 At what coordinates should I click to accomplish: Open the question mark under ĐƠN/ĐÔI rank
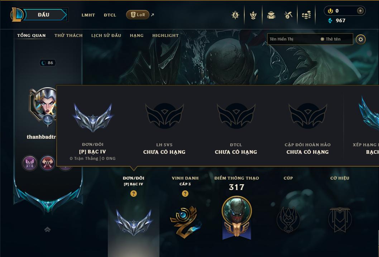pyautogui.click(x=133, y=194)
